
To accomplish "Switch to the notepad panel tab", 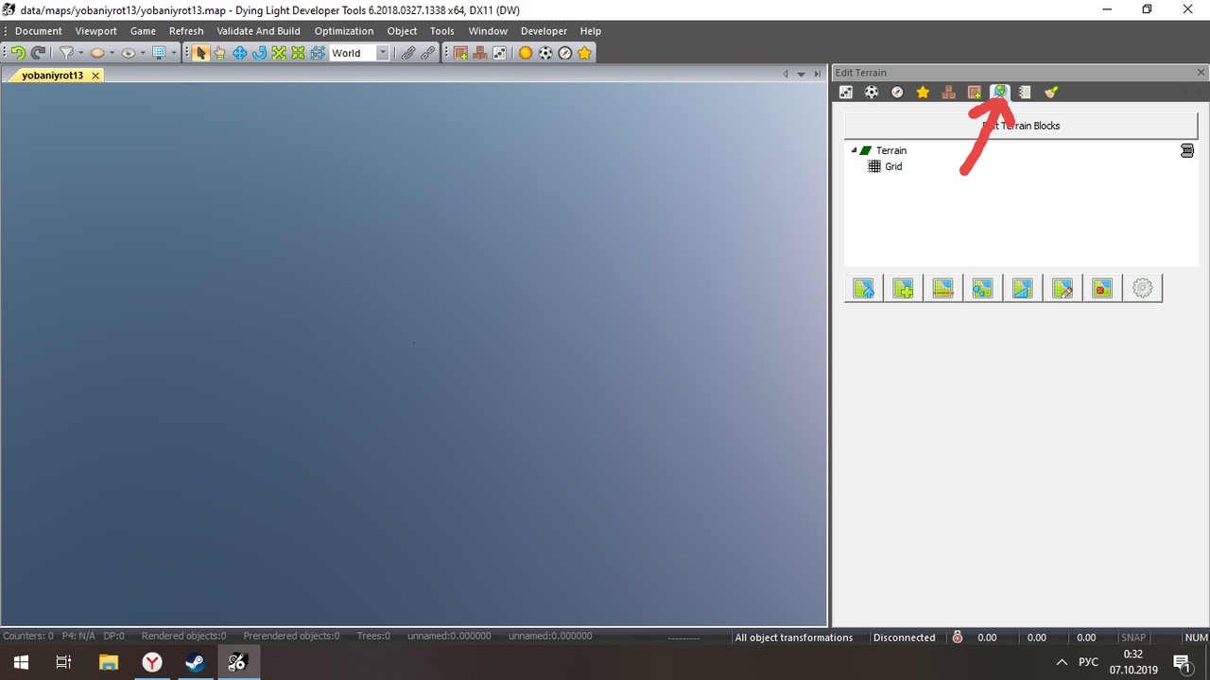I will [x=1025, y=92].
